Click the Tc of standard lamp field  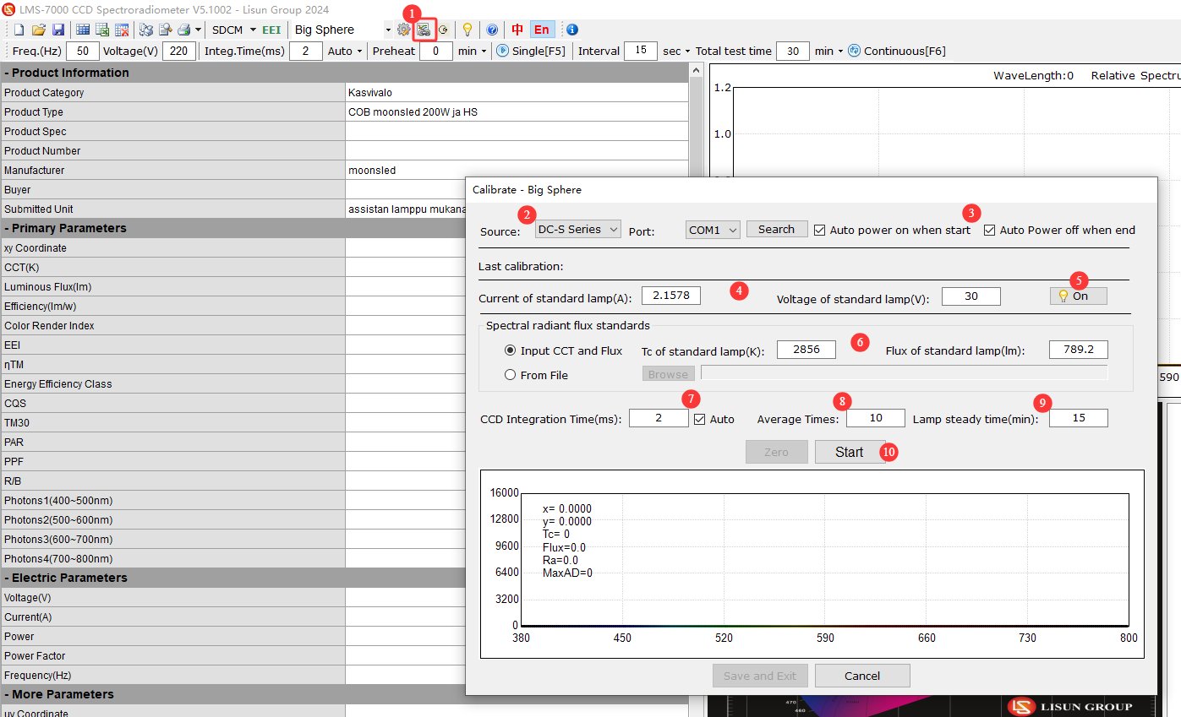tap(806, 350)
